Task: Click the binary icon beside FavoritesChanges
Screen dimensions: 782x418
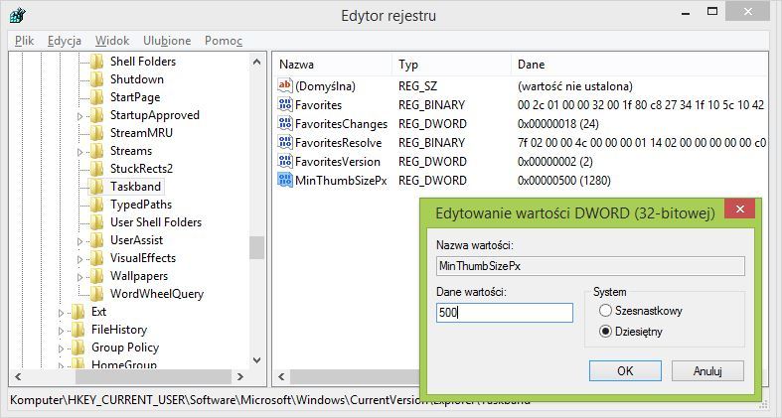Action: point(285,123)
